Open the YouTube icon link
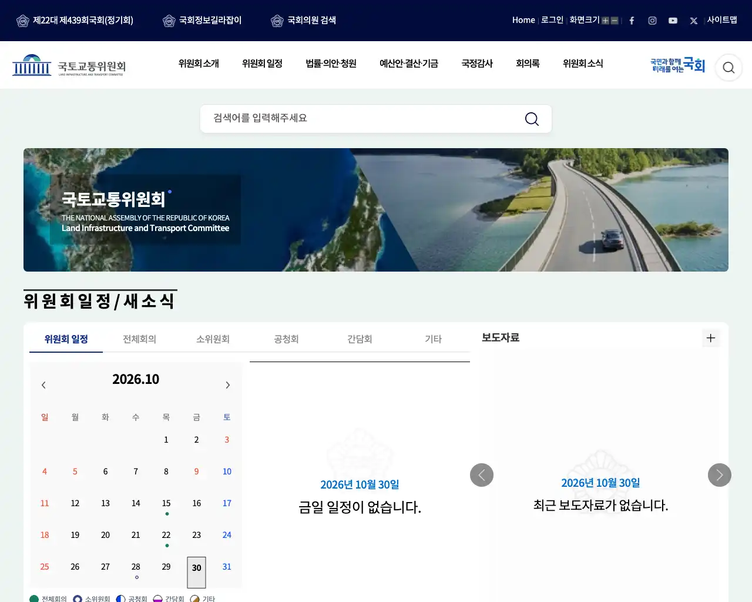The width and height of the screenshot is (752, 602). click(x=673, y=21)
